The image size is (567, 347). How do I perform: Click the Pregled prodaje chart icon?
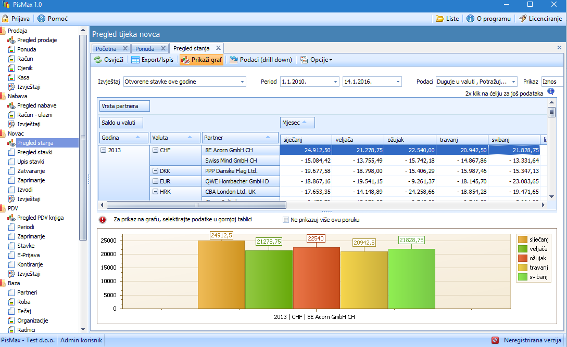(11, 40)
